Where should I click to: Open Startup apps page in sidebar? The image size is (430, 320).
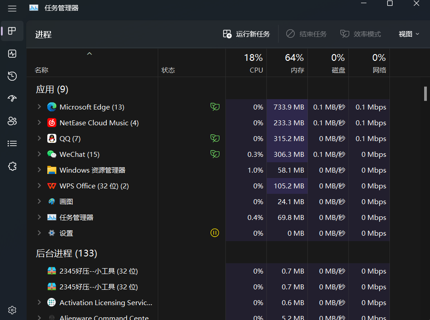[12, 98]
